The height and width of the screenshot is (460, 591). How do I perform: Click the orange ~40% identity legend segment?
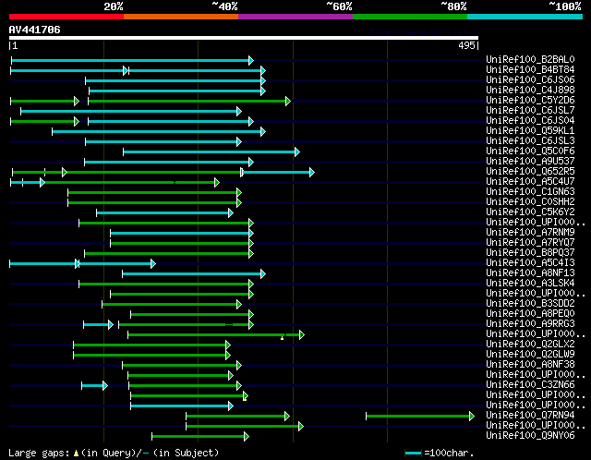click(x=181, y=17)
